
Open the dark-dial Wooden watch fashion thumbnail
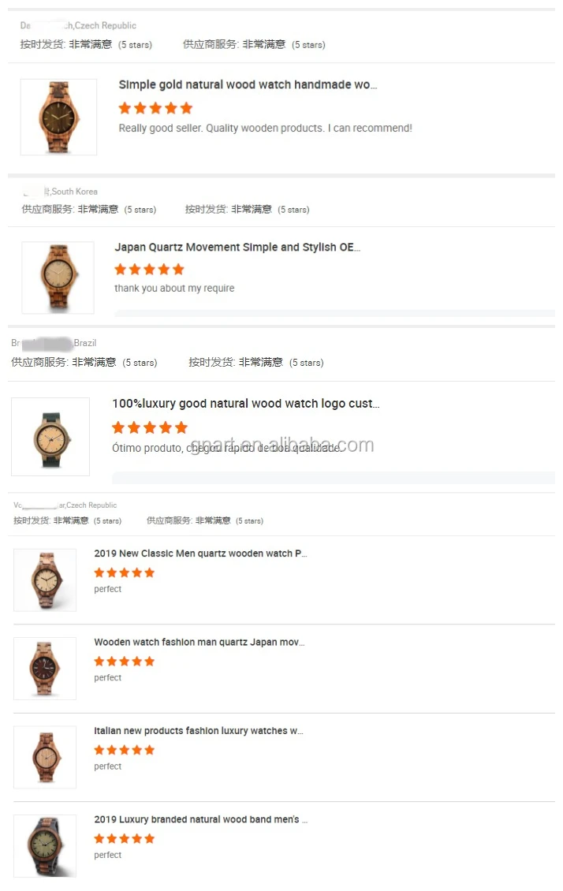45,669
